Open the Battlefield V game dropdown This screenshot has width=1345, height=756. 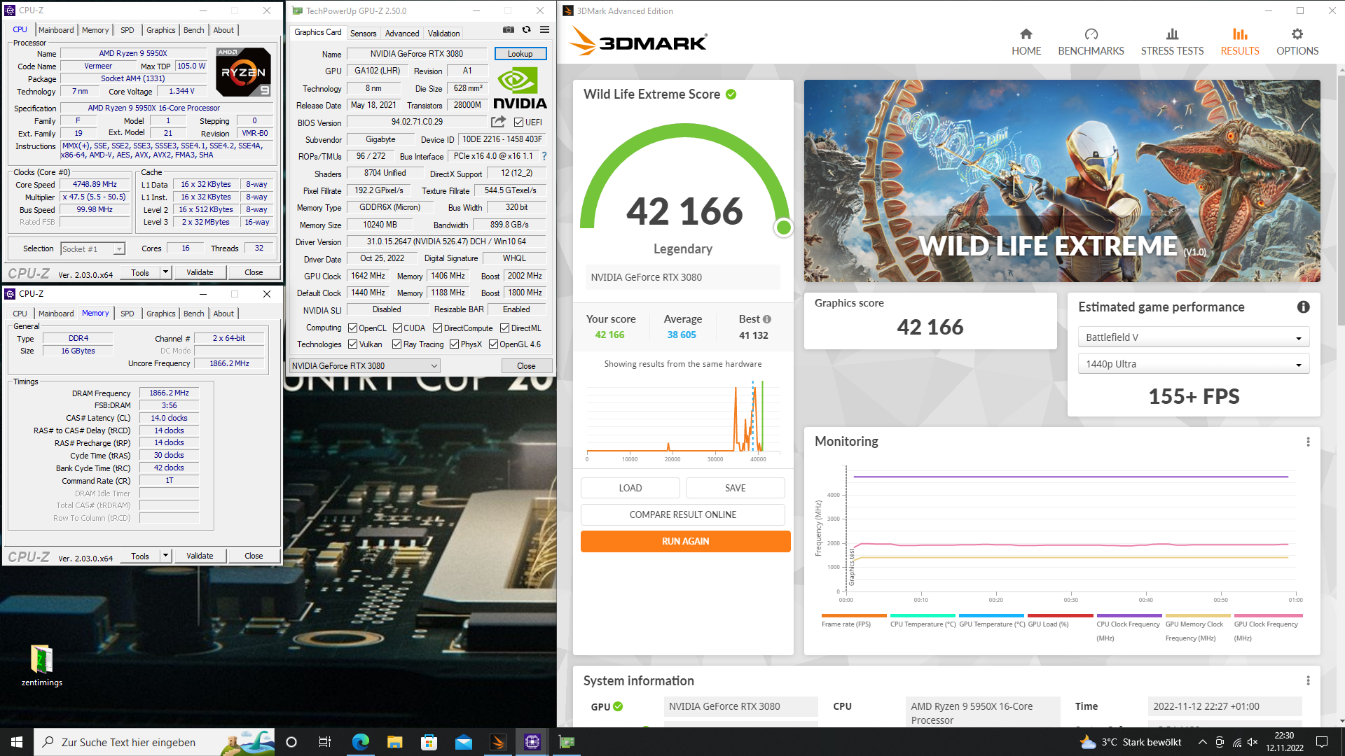point(1193,337)
